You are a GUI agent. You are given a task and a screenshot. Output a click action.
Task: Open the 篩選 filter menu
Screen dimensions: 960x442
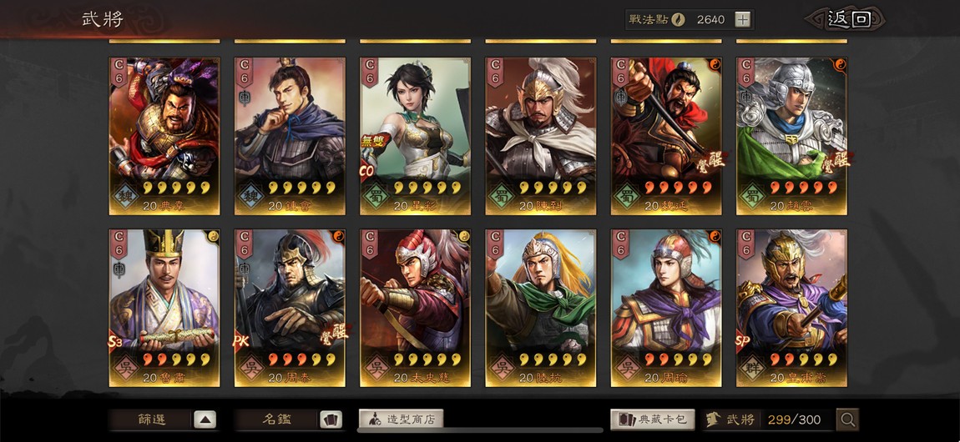tap(151, 419)
